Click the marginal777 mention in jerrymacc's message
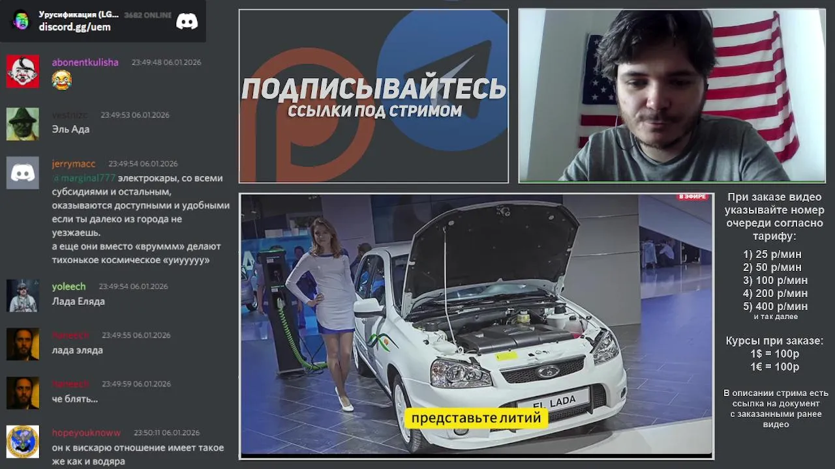The image size is (835, 469). (84, 178)
